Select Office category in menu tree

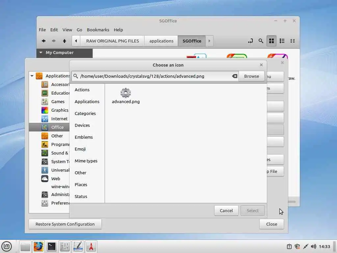point(49,127)
